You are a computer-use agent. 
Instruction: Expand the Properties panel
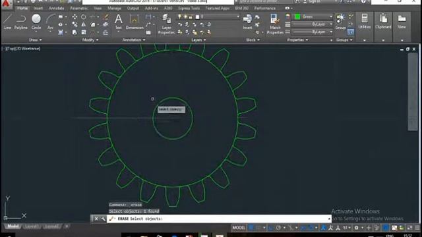tap(297, 39)
